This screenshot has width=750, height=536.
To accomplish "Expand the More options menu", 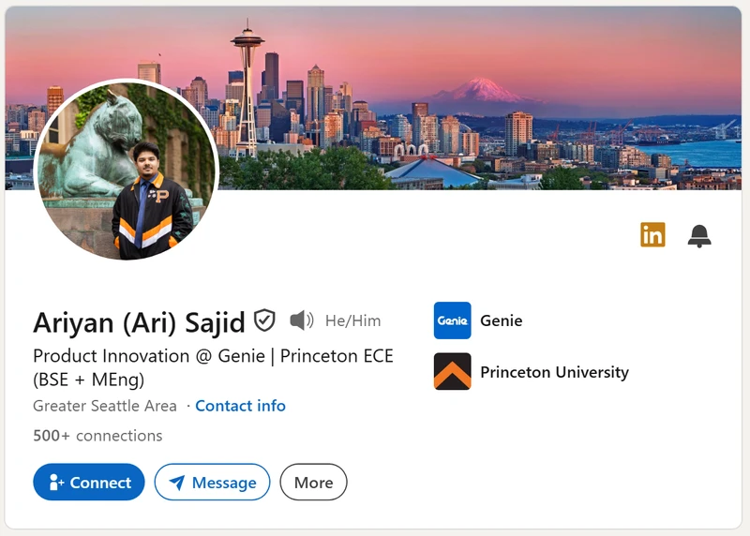I will click(314, 482).
